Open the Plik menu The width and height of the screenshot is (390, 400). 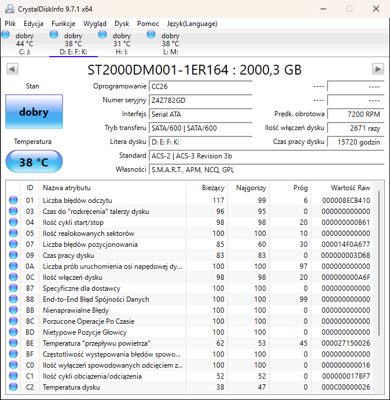(10, 24)
